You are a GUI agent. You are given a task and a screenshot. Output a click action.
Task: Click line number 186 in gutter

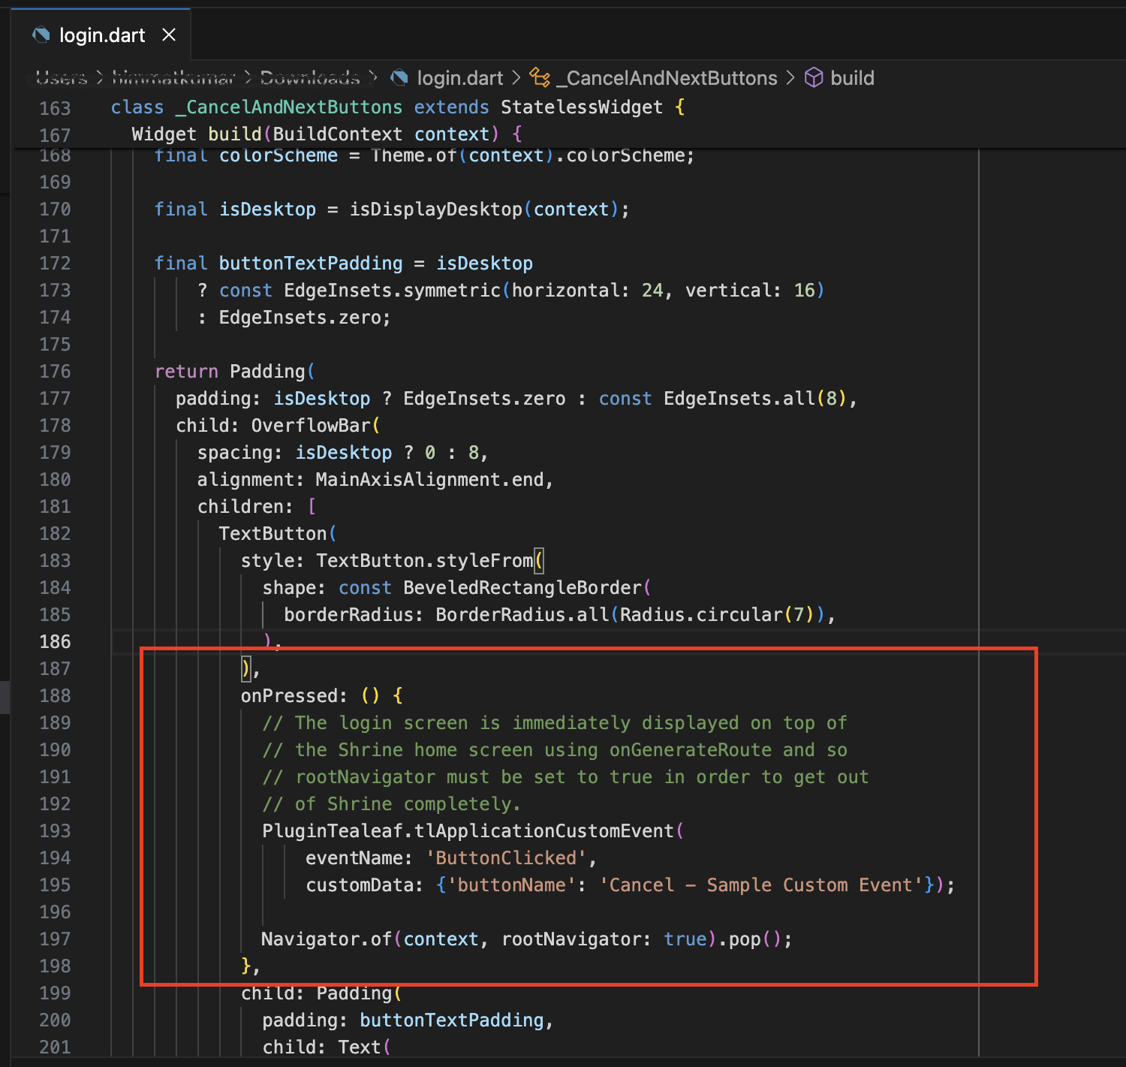tap(55, 642)
